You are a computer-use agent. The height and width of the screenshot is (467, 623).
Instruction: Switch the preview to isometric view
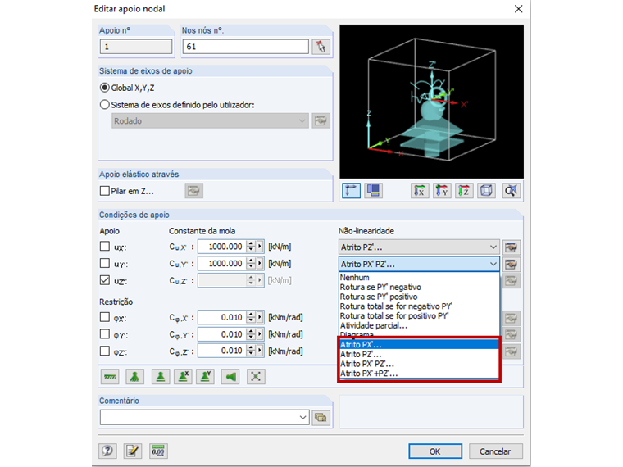point(486,191)
